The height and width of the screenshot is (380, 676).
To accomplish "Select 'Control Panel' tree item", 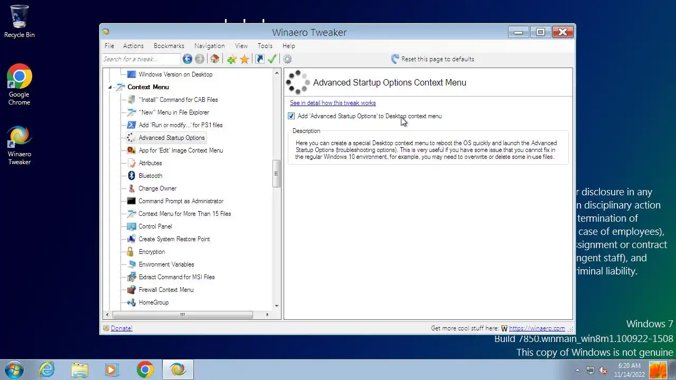I will 155,226.
